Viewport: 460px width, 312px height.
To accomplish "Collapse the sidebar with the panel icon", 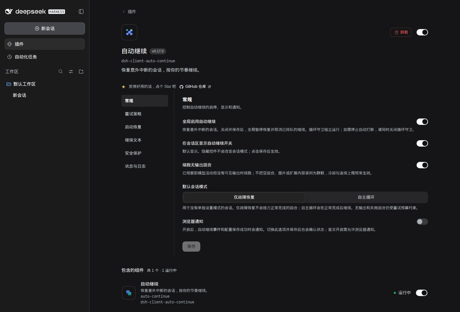I will point(81,11).
